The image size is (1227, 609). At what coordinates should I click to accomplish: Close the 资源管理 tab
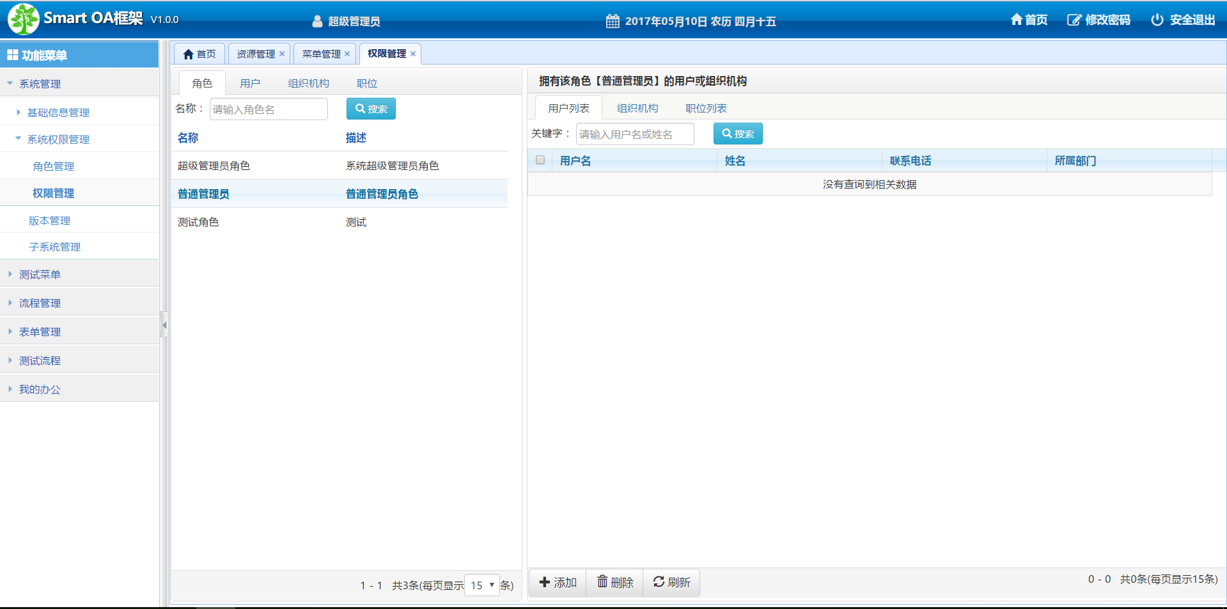pyautogui.click(x=282, y=54)
